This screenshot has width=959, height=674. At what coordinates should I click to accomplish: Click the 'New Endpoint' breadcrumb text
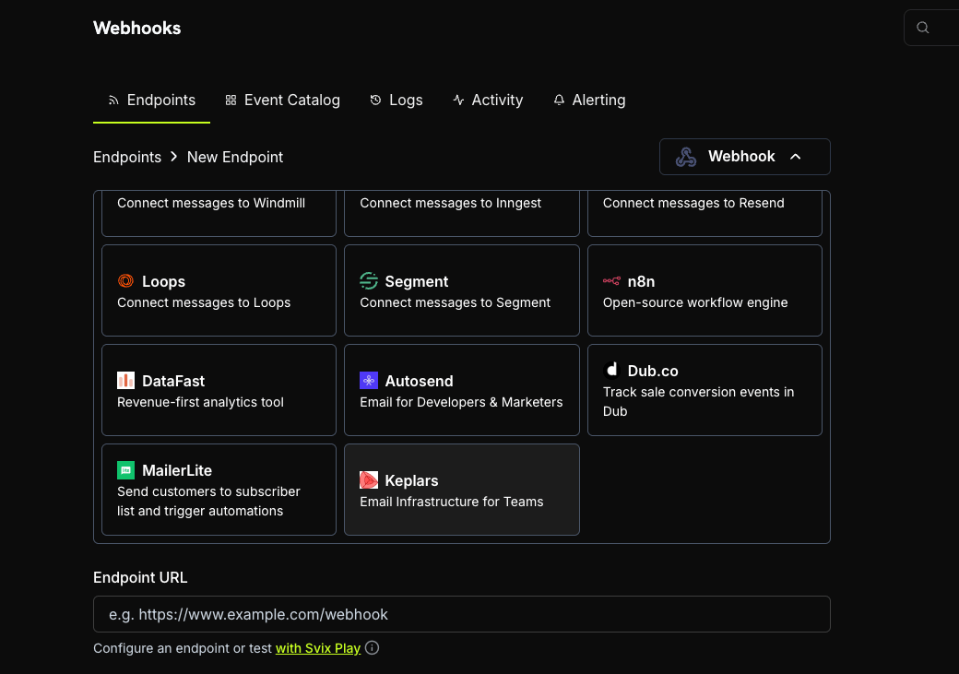coord(235,157)
